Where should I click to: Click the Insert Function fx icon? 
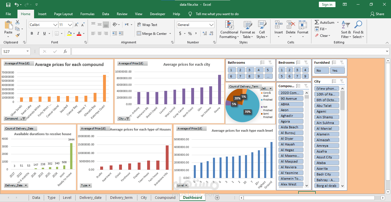point(65,51)
